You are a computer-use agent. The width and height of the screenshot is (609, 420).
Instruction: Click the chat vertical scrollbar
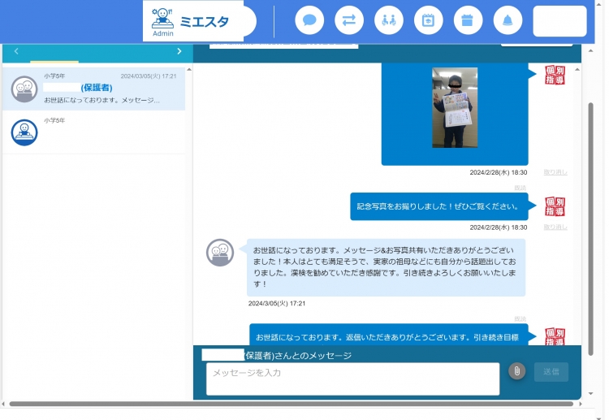point(590,203)
